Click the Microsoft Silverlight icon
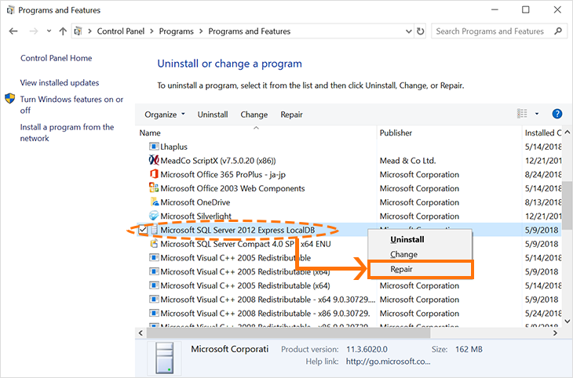The height and width of the screenshot is (378, 573). 154,216
